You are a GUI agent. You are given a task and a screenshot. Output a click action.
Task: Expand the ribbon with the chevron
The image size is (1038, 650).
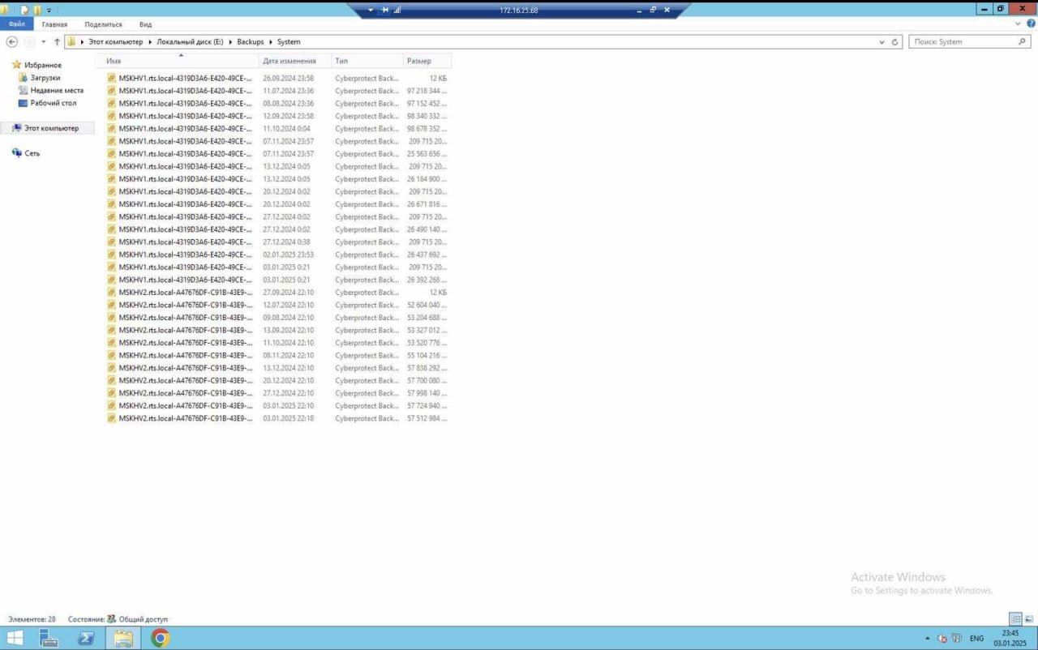1019,24
